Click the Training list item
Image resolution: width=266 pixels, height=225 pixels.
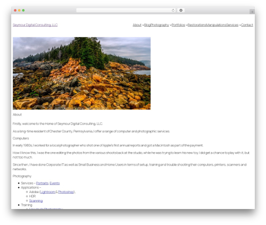pos(27,205)
